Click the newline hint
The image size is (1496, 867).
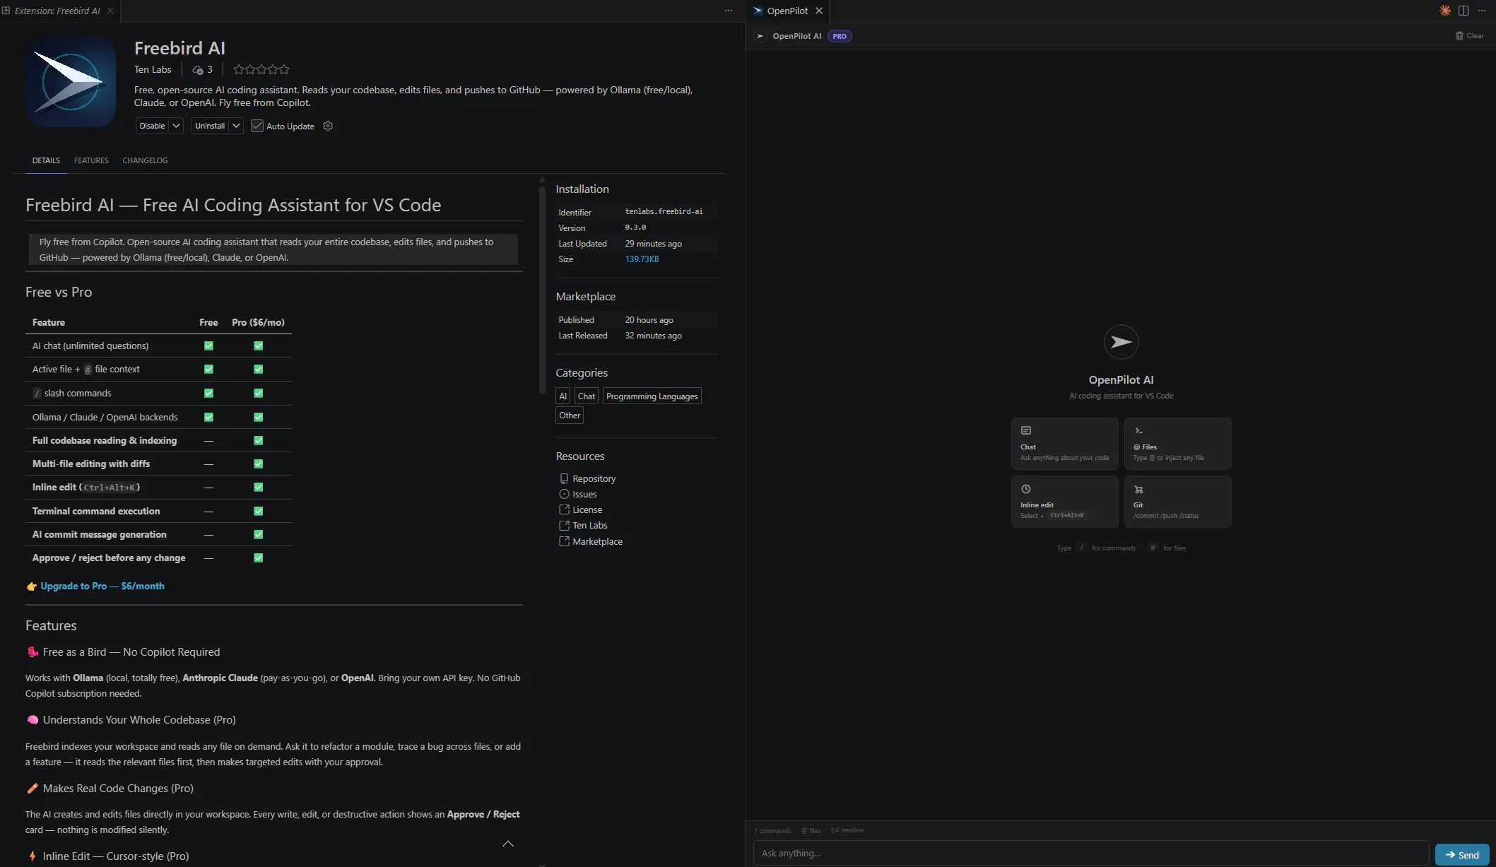point(847,830)
